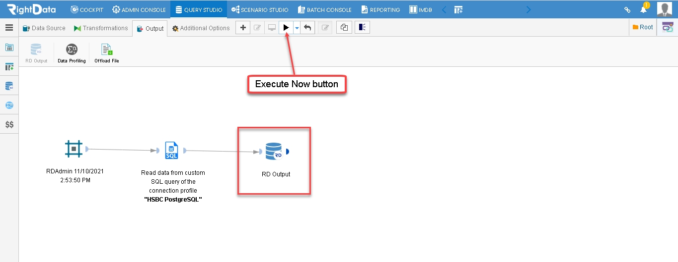Click the Root folder button

[643, 27]
